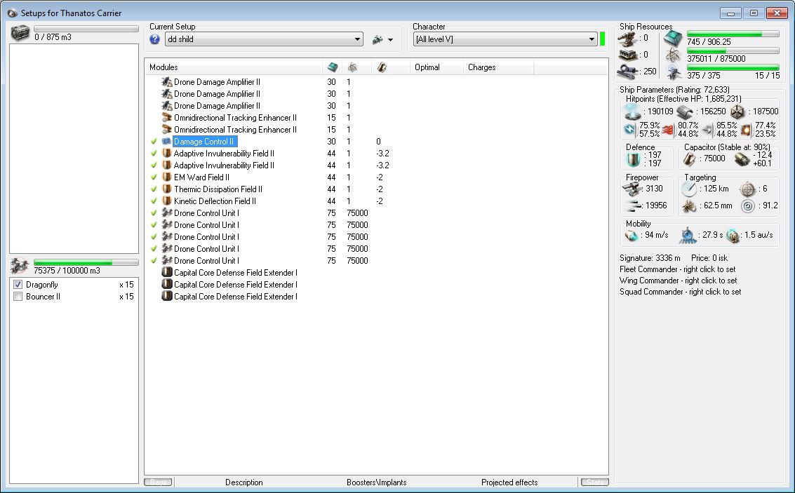Click the velocity icon showing 94 m/s
The image size is (795, 493).
[632, 235]
